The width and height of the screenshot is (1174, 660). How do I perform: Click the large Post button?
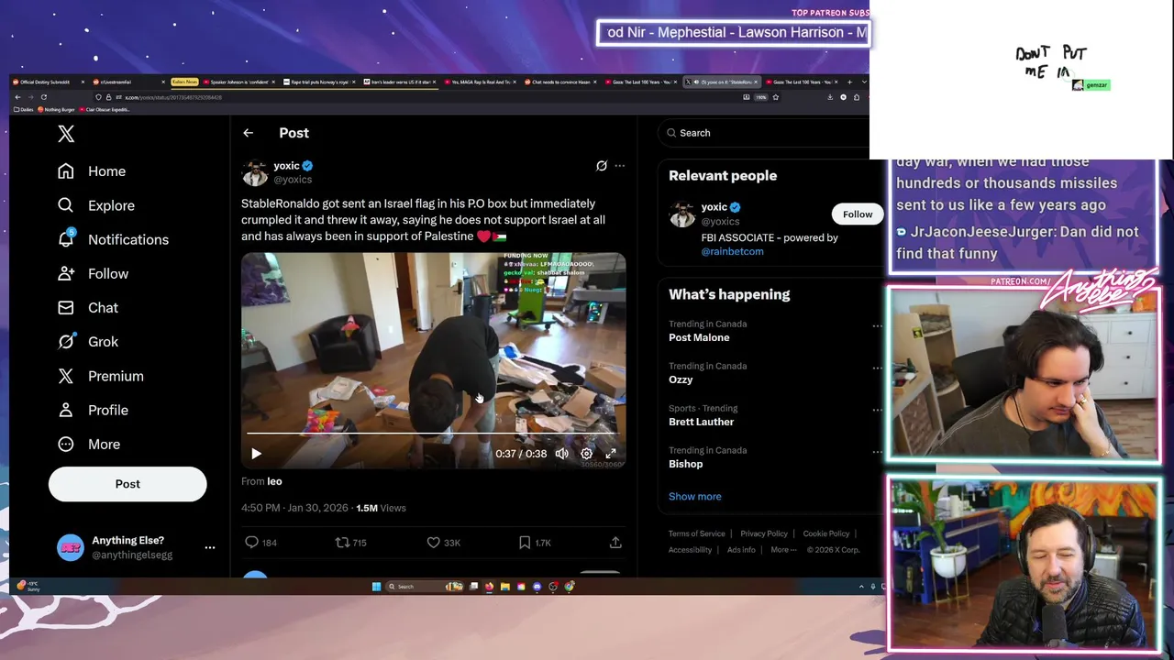click(127, 484)
